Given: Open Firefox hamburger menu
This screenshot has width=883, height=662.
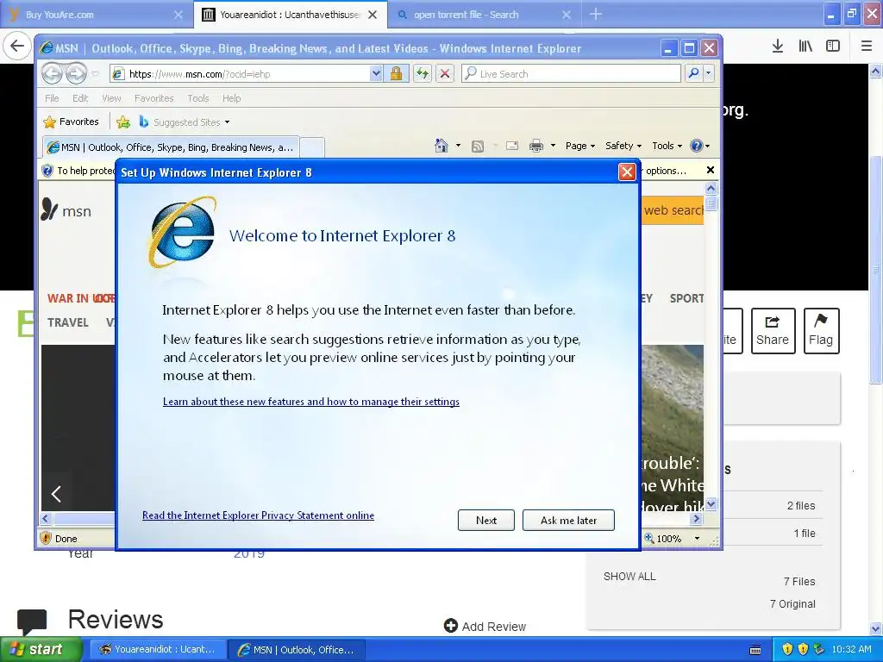Looking at the screenshot, I should pyautogui.click(x=867, y=46).
